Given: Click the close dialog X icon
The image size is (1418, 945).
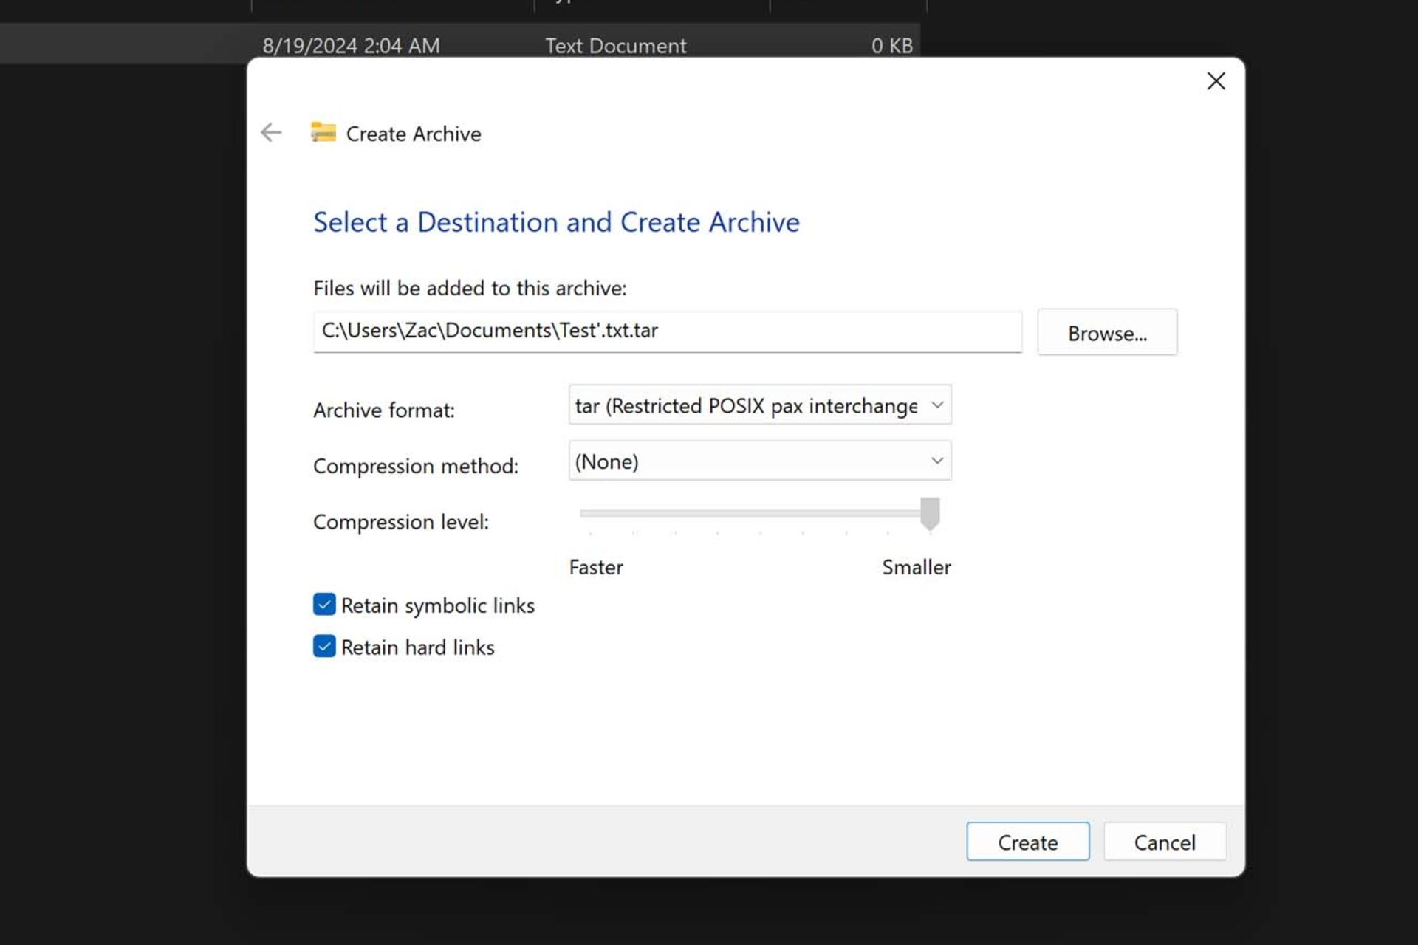Looking at the screenshot, I should click(x=1216, y=80).
